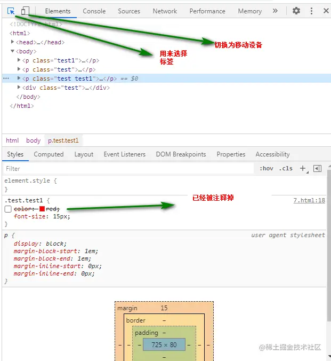Screen dimensions: 331x361
Task: Open the Console tab
Action: (x=94, y=11)
